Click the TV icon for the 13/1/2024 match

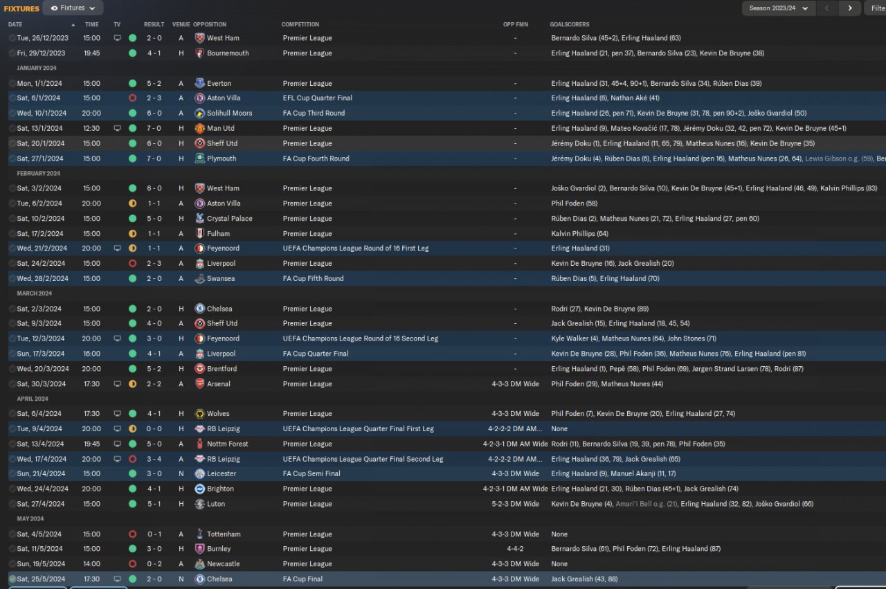117,128
